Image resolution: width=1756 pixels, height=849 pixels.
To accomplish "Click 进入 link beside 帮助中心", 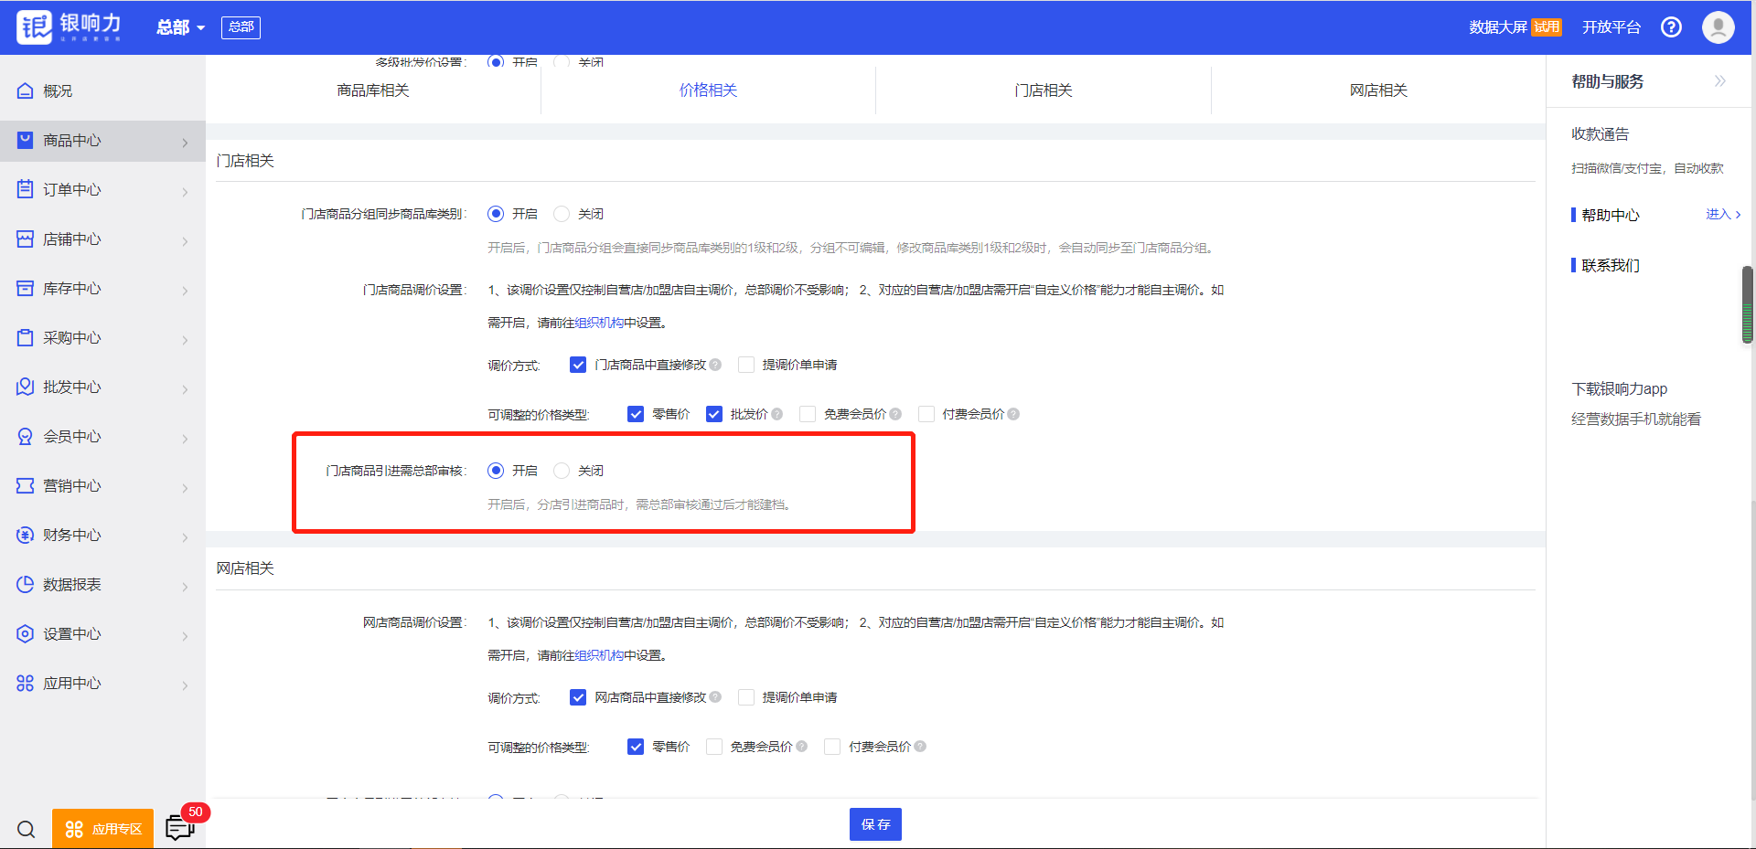I will click(1723, 214).
